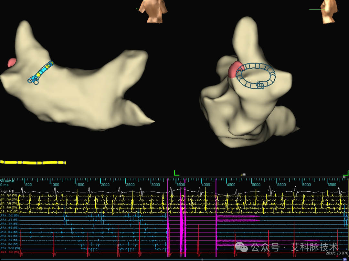This screenshot has width=349, height=261.
Task: Select the pink tag on the left map
Action: click(12, 62)
